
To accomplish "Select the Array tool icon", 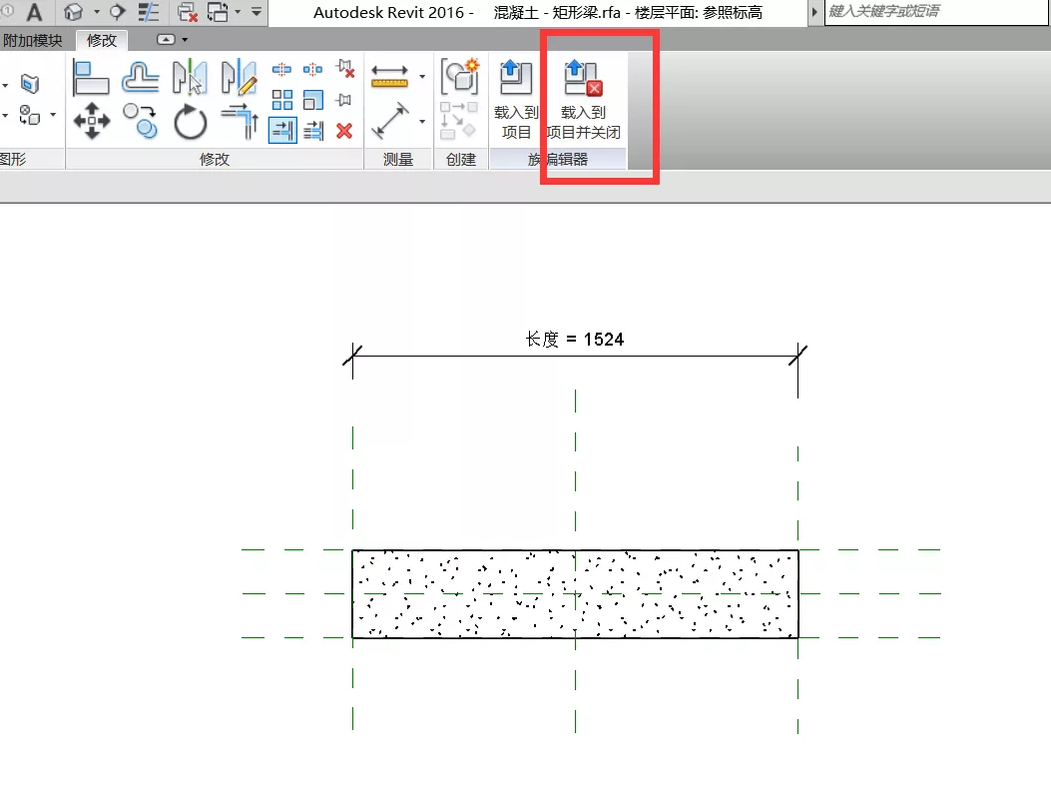I will point(283,100).
